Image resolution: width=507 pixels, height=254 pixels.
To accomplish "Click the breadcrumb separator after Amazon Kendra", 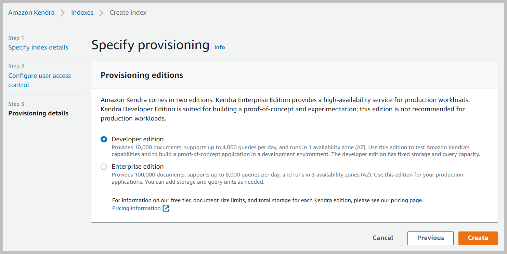I will coord(63,12).
